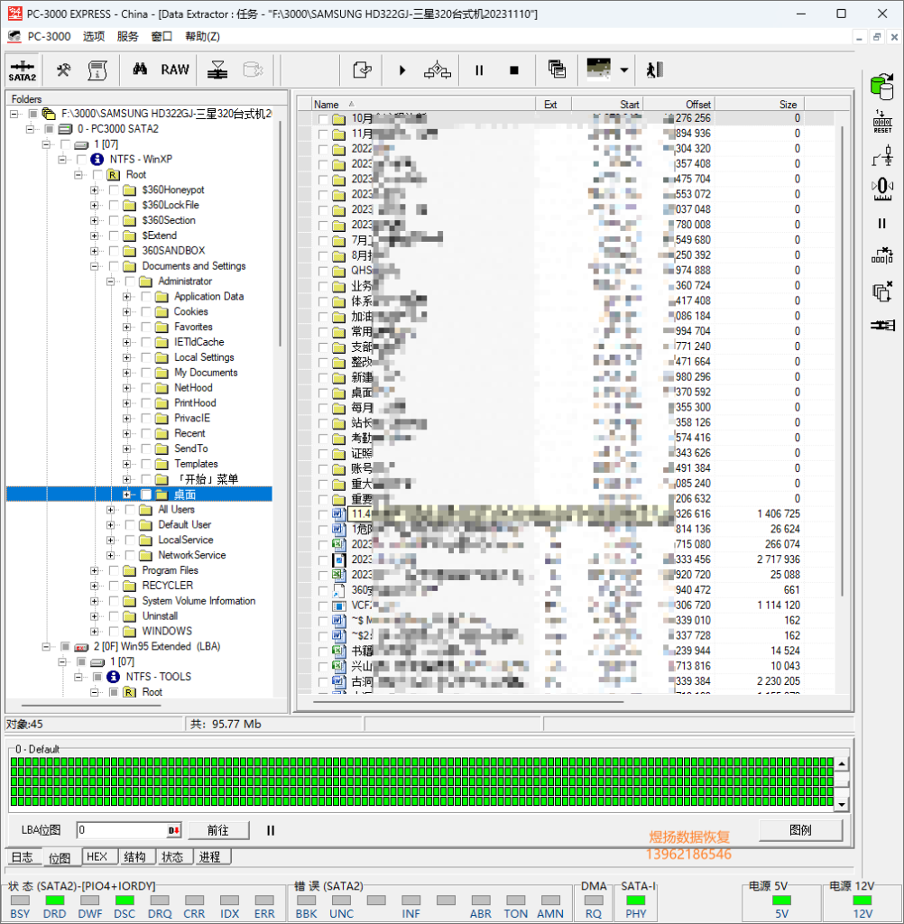Tick checkbox of the 考勤 folder row
904x924 pixels.
point(322,439)
